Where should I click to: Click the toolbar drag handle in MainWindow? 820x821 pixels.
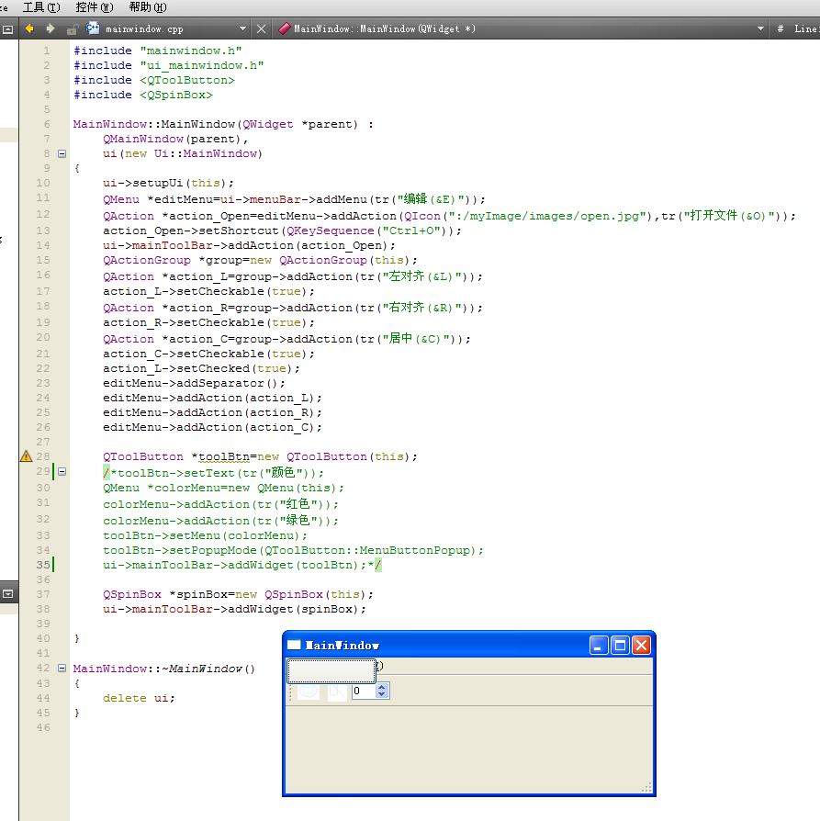(x=290, y=692)
